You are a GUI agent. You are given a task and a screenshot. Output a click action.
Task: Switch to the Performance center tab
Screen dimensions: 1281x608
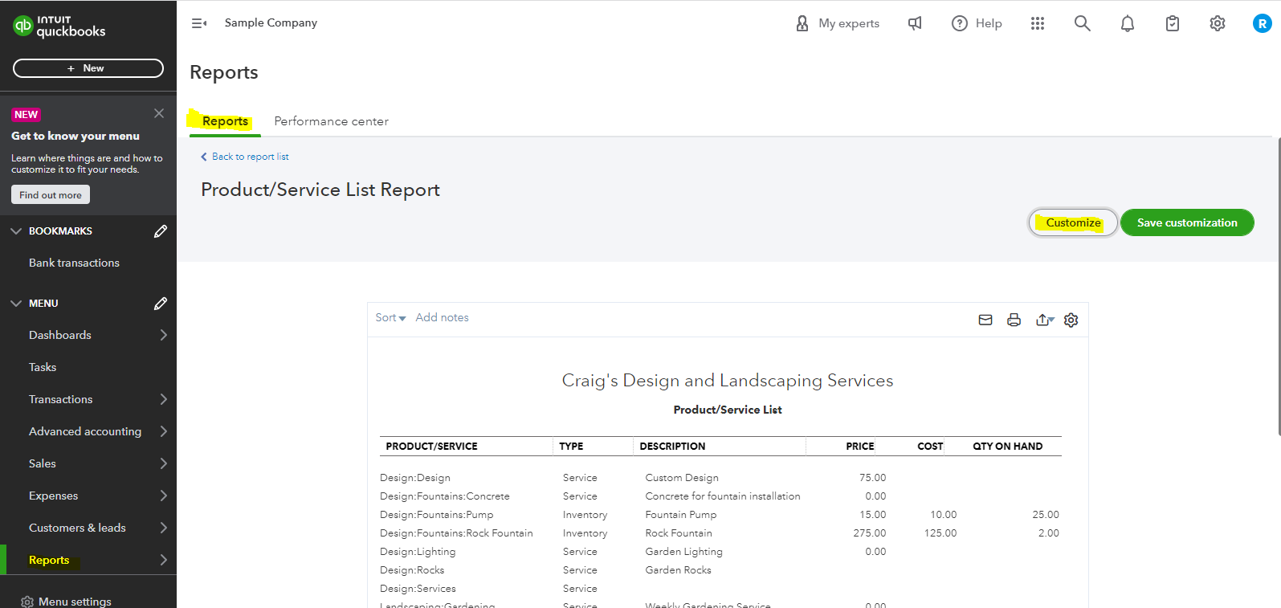click(332, 121)
